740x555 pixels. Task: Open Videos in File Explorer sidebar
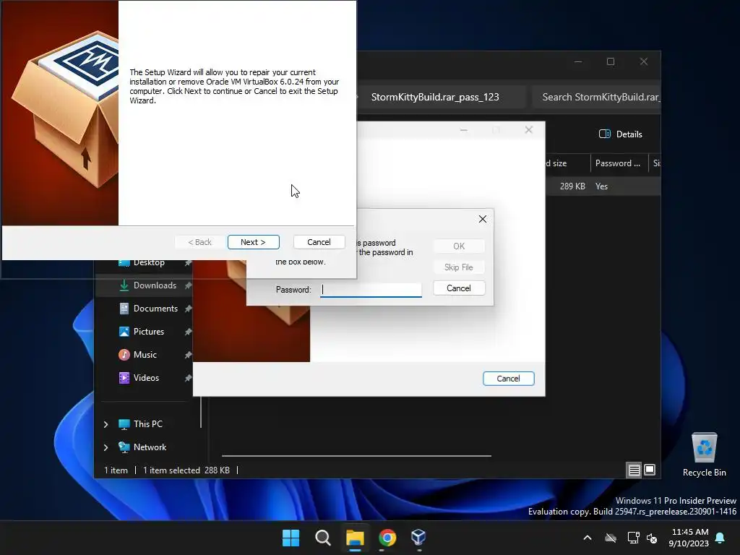click(146, 378)
